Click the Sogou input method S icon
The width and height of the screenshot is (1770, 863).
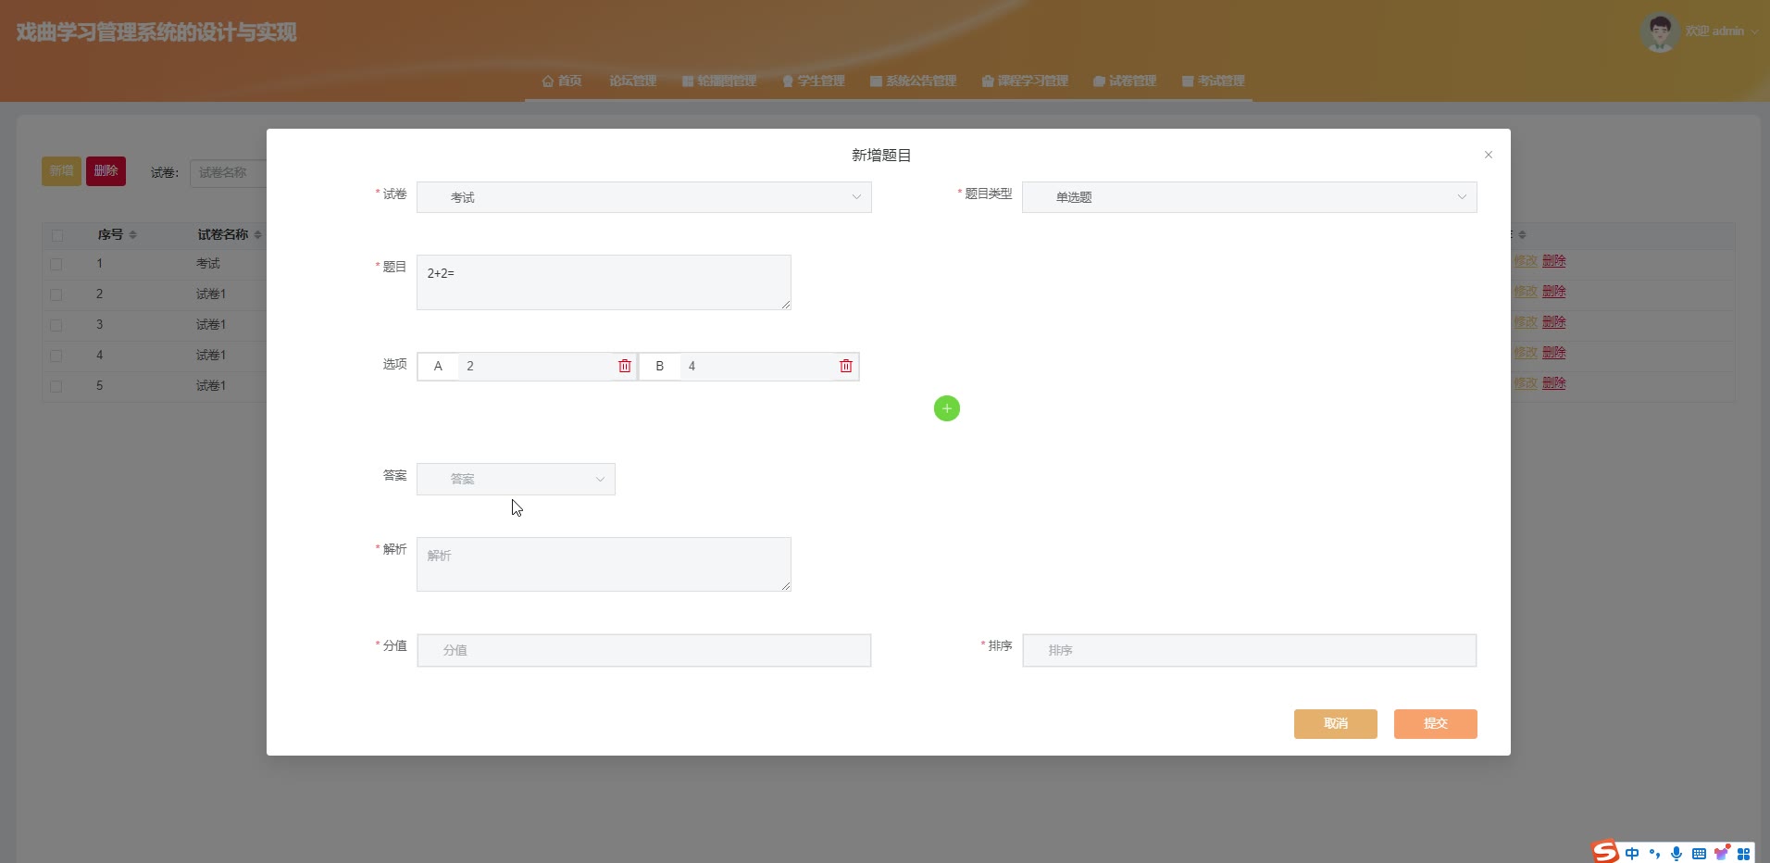[x=1605, y=852]
